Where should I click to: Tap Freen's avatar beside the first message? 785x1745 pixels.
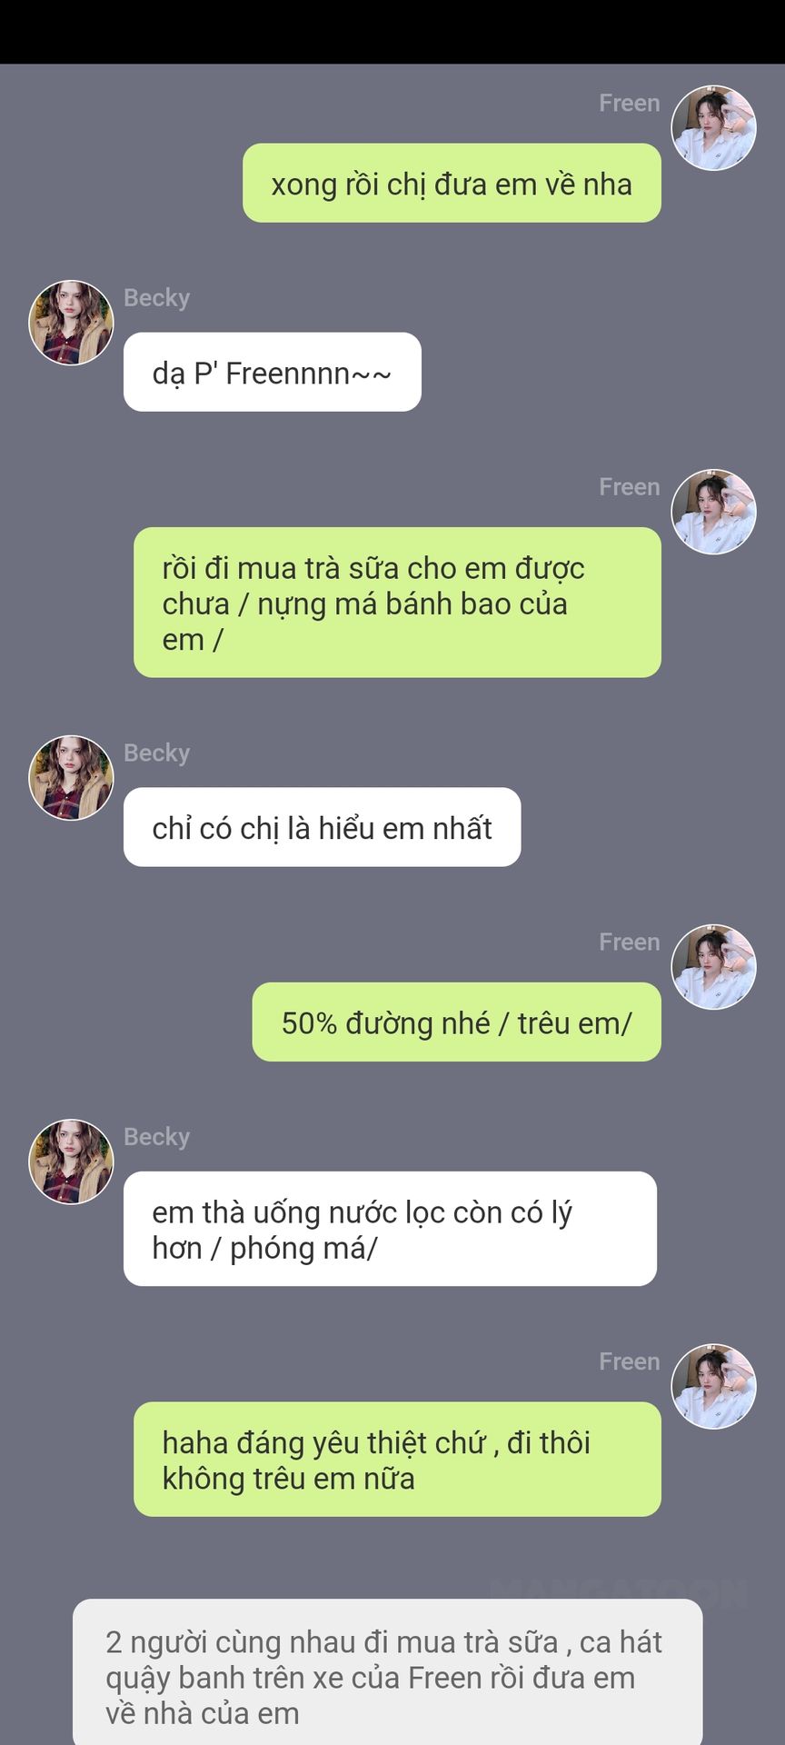(x=713, y=128)
